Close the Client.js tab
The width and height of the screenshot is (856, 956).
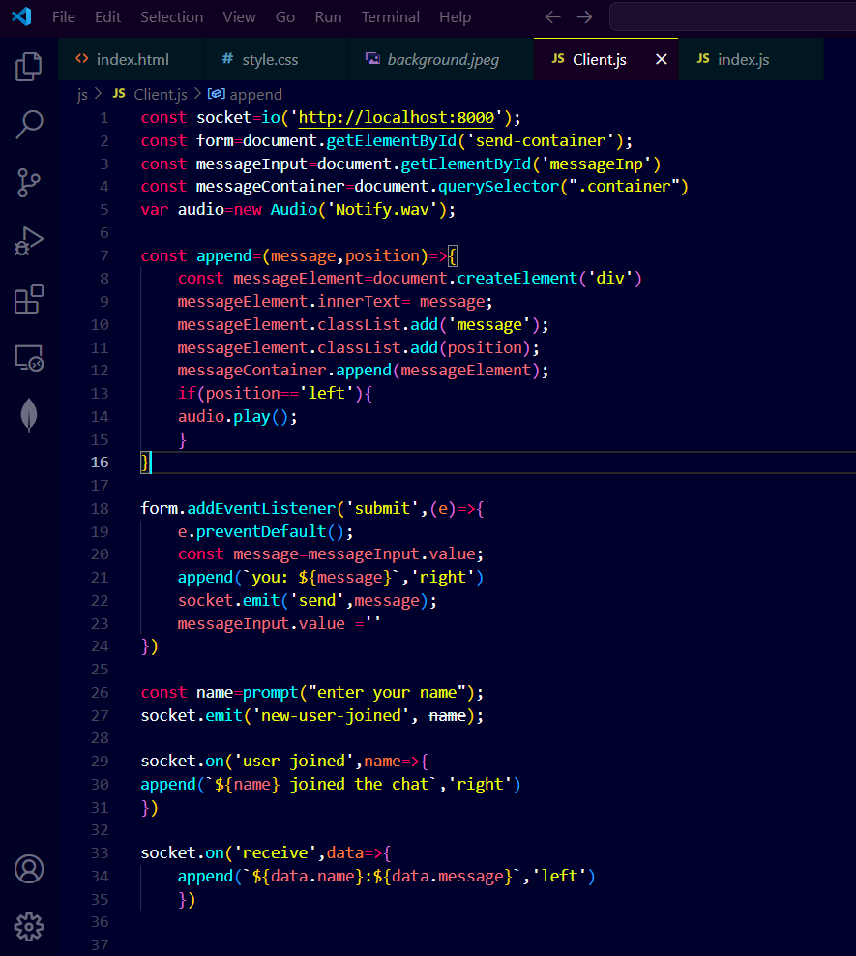pos(661,59)
